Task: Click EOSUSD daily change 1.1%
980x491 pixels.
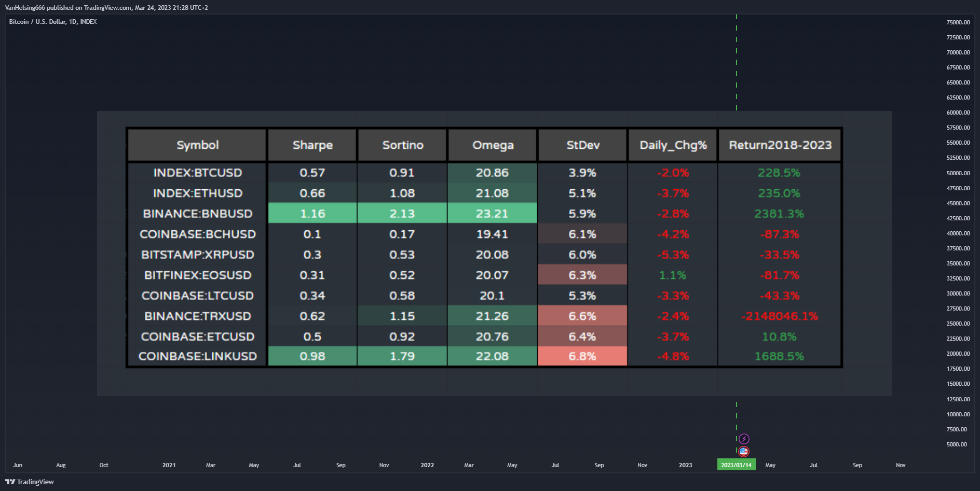Action: click(x=673, y=275)
